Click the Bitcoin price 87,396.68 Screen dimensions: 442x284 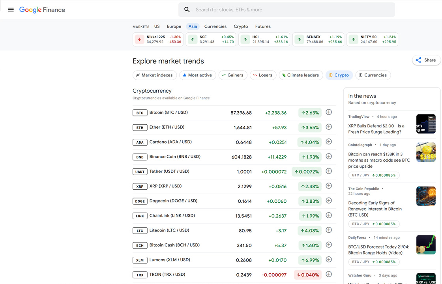(241, 113)
